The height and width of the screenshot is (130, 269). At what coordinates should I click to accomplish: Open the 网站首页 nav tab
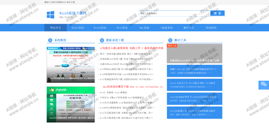click(x=55, y=28)
